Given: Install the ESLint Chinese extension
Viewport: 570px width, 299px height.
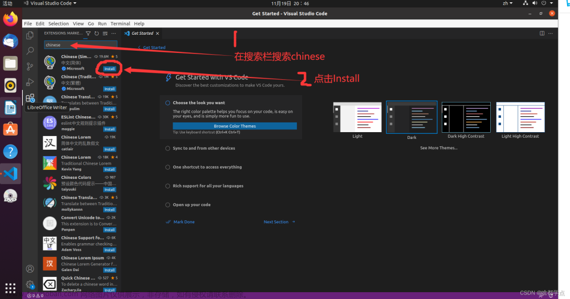Looking at the screenshot, I should 109,129.
